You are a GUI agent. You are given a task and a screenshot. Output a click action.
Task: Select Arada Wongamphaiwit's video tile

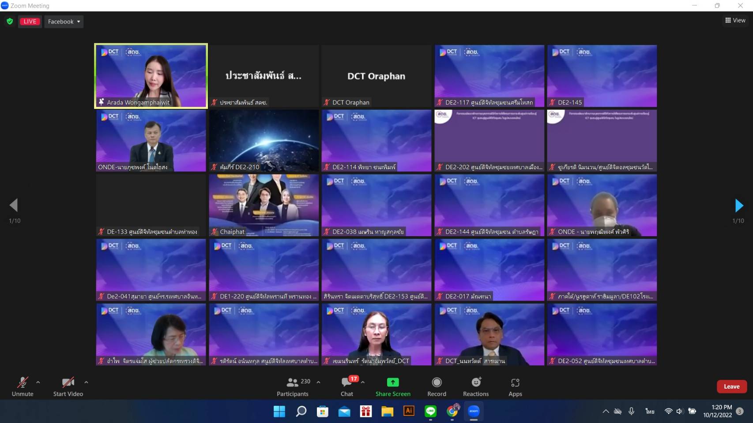[151, 76]
